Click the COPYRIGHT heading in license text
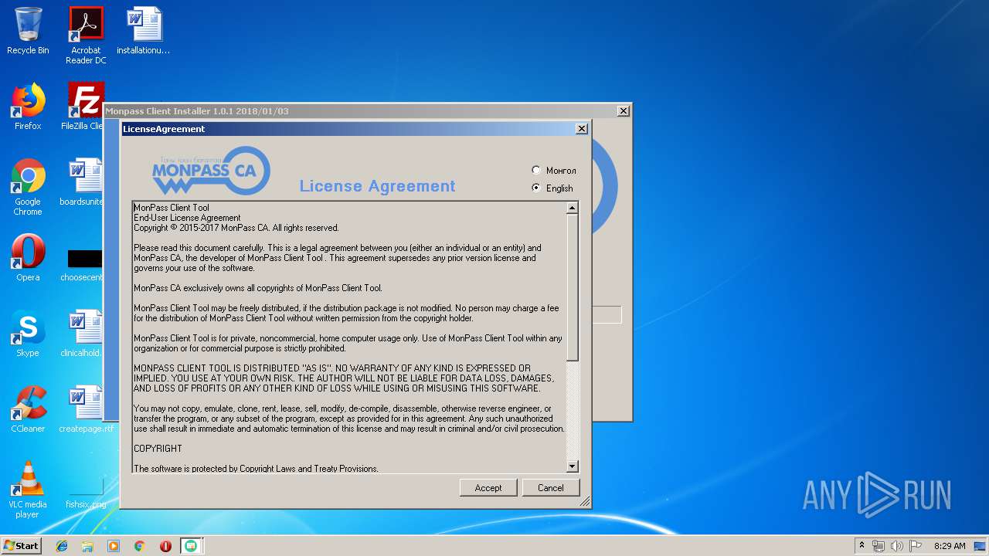The image size is (989, 556). point(158,449)
